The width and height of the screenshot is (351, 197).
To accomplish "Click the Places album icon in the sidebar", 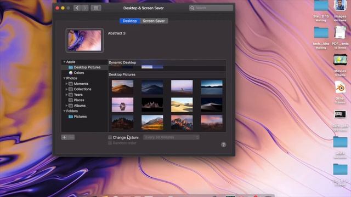I will tap(71, 100).
